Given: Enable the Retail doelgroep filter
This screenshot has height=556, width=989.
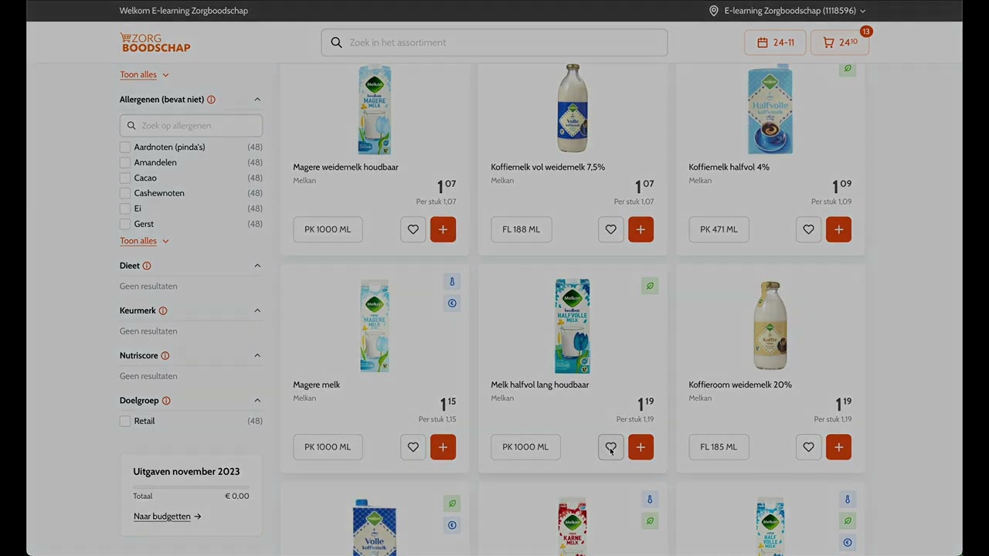Looking at the screenshot, I should click(125, 421).
